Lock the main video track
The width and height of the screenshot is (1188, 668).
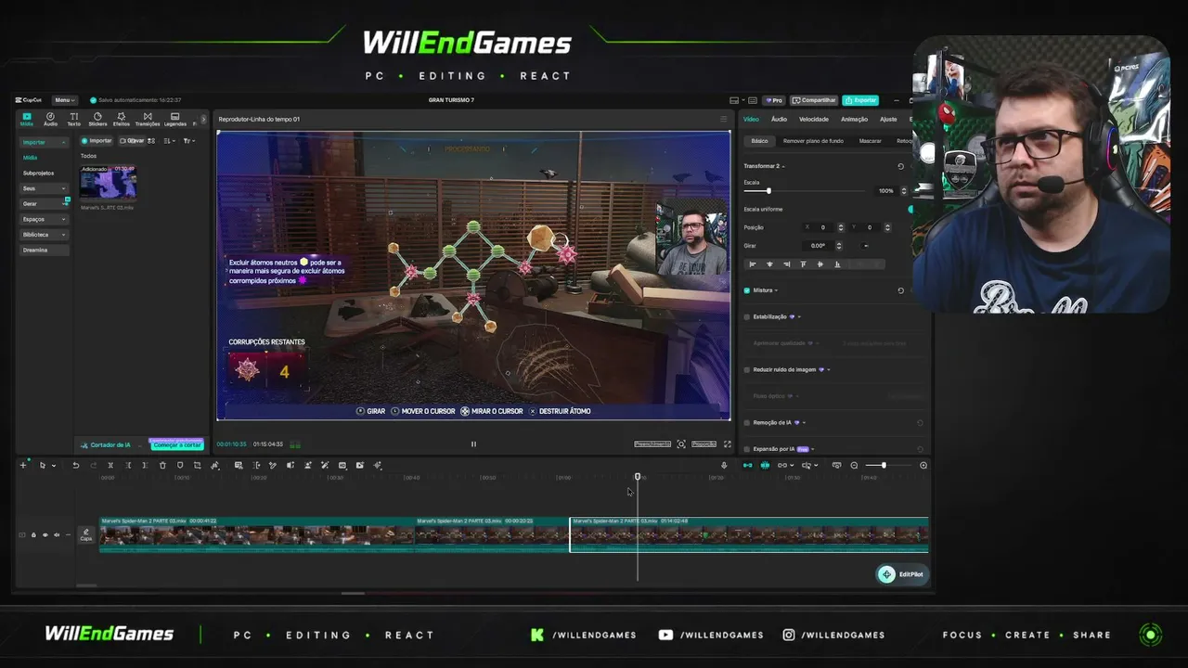click(33, 534)
